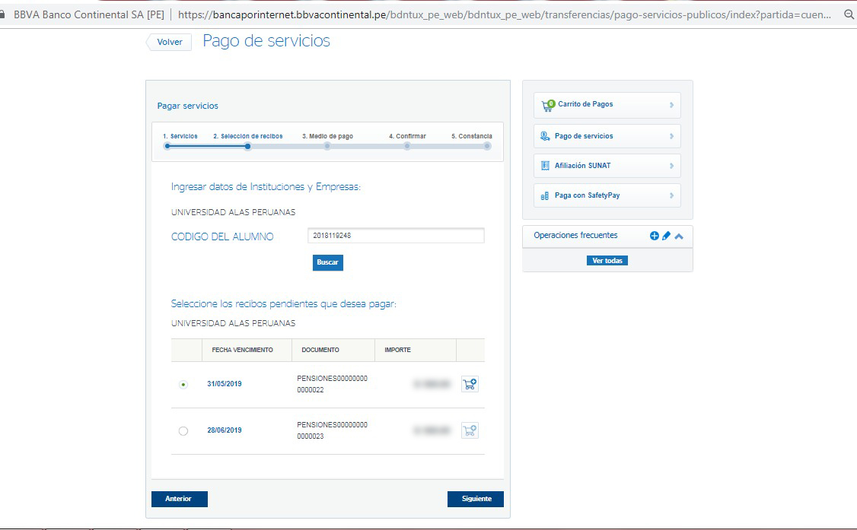
Task: Click the 31/05/2019 due date
Action: [224, 384]
